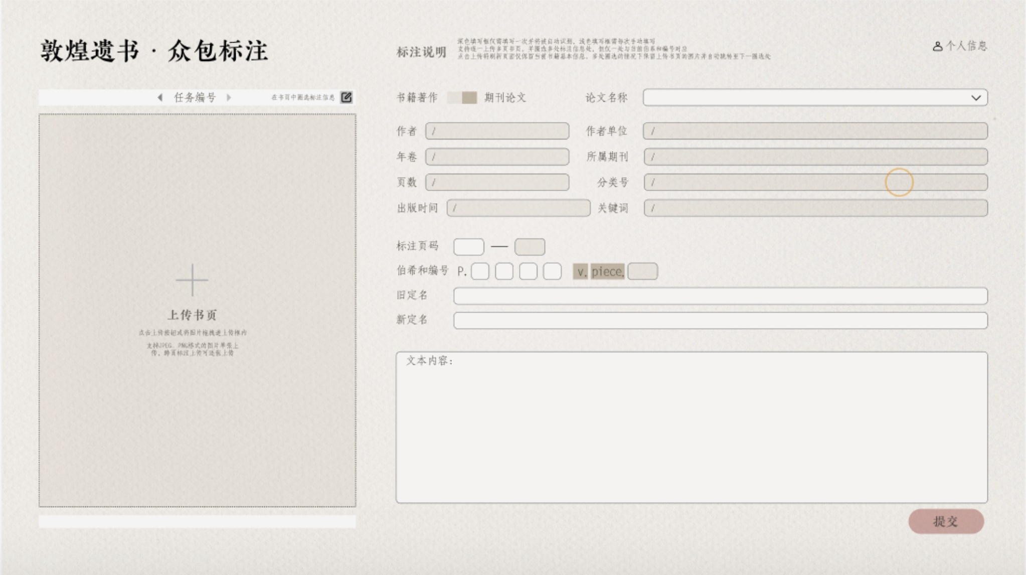Click the 上传书页 upload label
Viewport: 1026px width, 575px height.
tap(192, 315)
